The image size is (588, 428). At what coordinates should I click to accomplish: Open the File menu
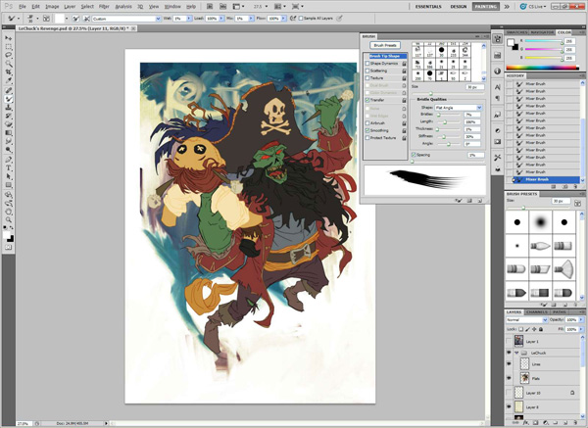click(x=23, y=7)
